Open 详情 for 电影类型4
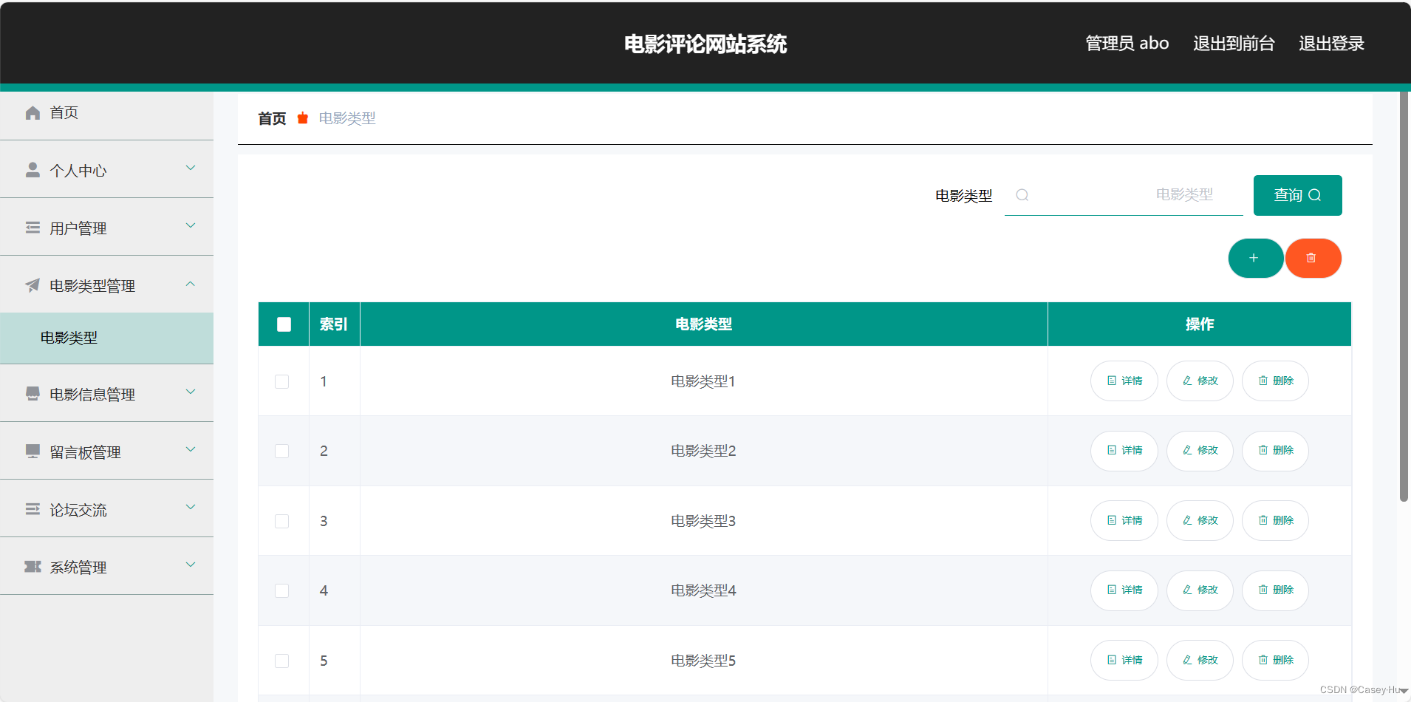The image size is (1411, 702). pos(1124,590)
